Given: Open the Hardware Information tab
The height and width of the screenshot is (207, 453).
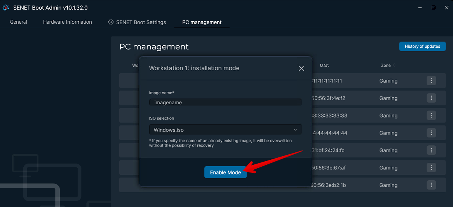Looking at the screenshot, I should (x=67, y=22).
